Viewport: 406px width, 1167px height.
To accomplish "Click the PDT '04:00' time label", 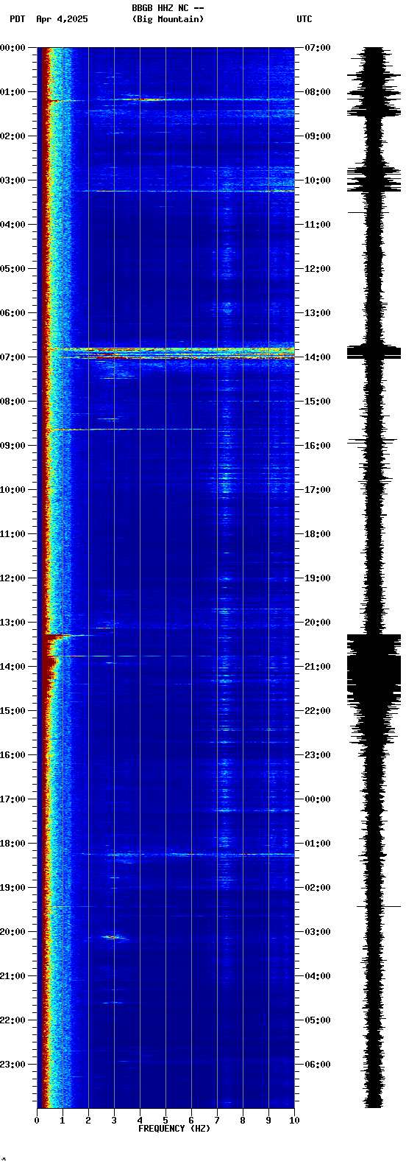I will 13,225.
